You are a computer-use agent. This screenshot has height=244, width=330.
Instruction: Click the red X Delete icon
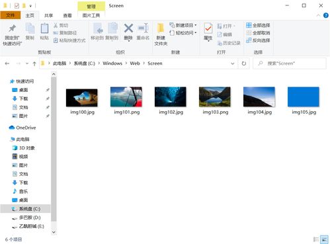(128, 28)
